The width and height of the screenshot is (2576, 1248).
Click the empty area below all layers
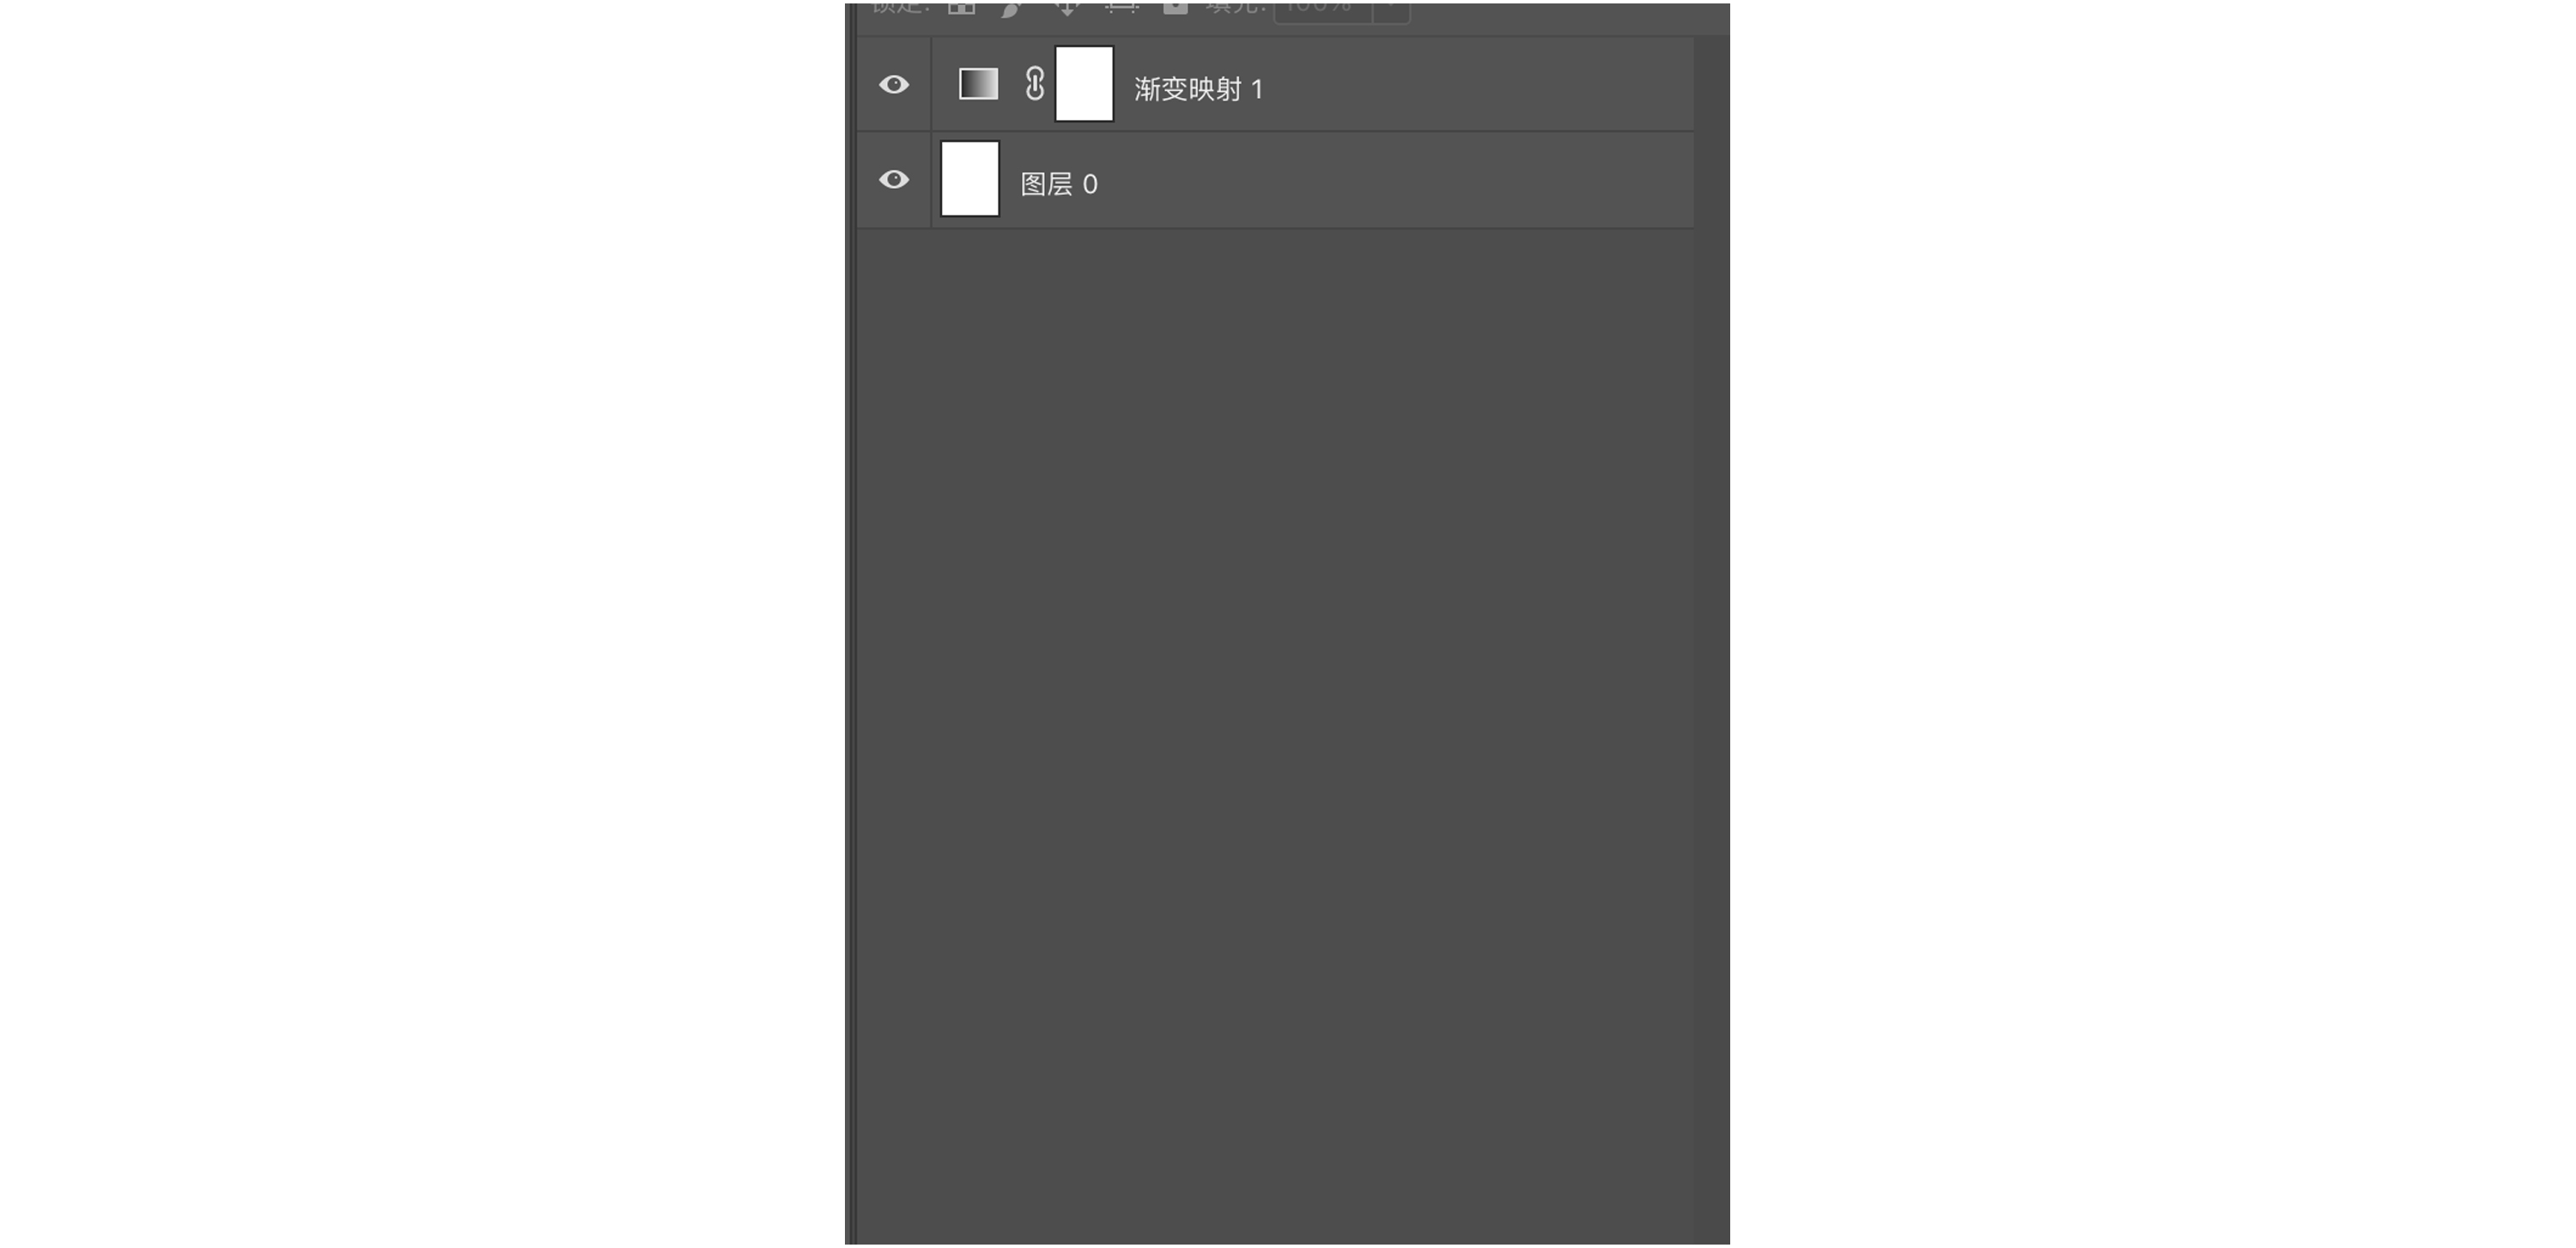tap(1275, 730)
